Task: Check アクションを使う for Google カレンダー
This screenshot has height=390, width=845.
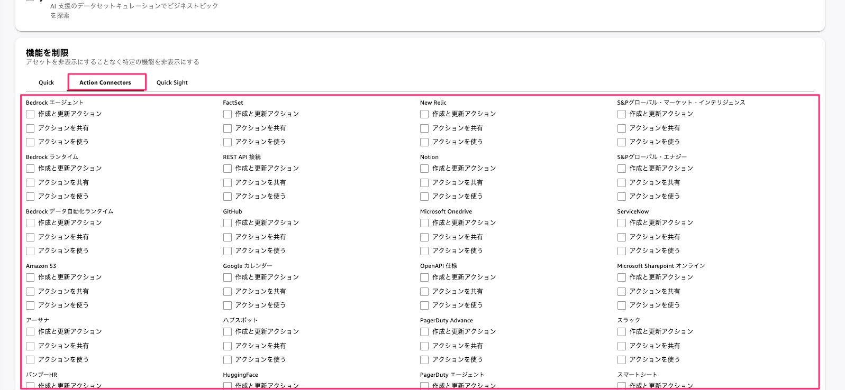Action: tap(228, 305)
